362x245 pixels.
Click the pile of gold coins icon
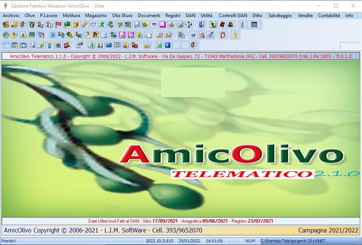click(x=70, y=35)
